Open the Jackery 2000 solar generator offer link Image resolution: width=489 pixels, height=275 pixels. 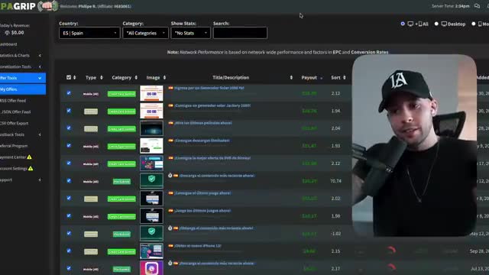click(x=212, y=105)
